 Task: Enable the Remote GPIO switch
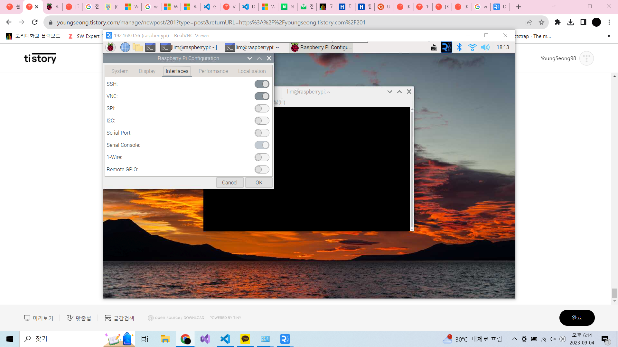pyautogui.click(x=262, y=170)
